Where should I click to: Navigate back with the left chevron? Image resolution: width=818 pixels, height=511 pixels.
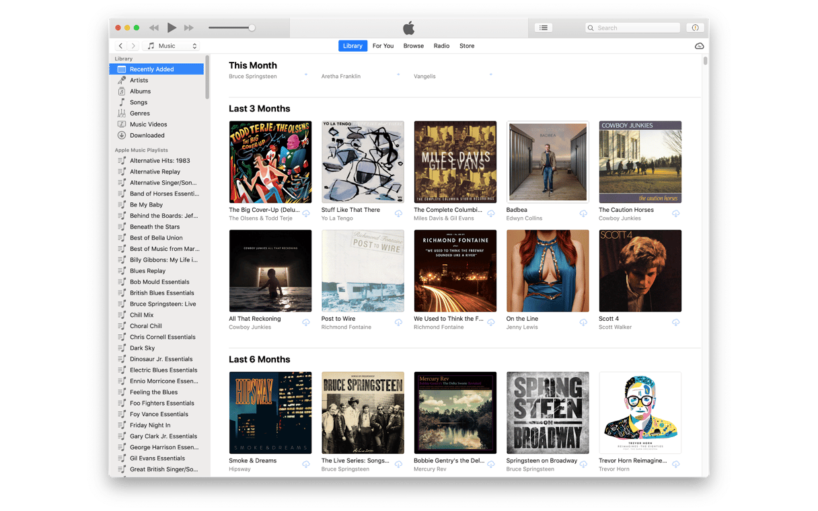click(121, 46)
